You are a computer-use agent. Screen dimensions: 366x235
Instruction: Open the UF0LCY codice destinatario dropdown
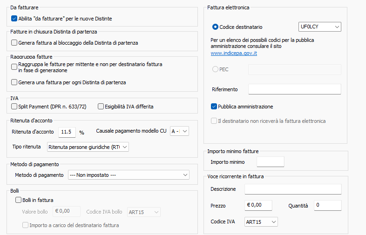coord(319,27)
